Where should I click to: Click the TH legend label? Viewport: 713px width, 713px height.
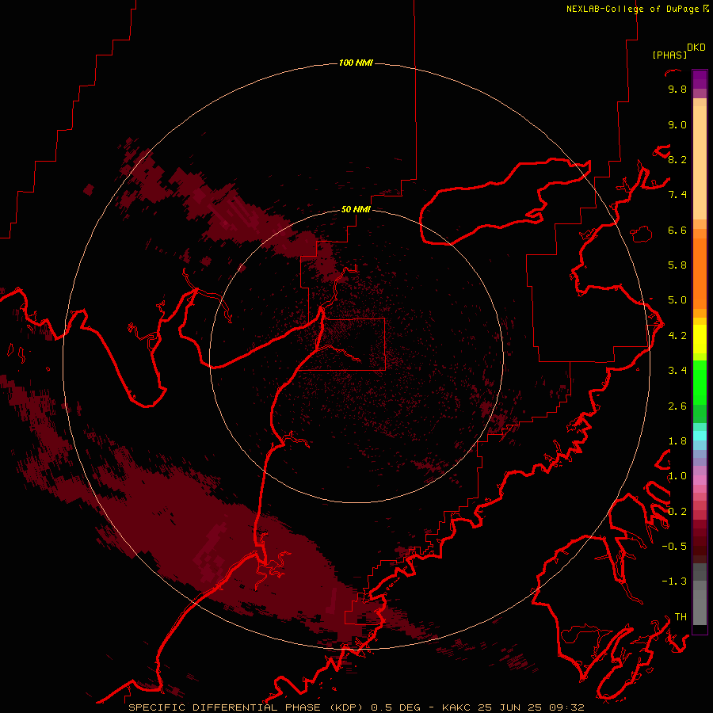pos(681,617)
